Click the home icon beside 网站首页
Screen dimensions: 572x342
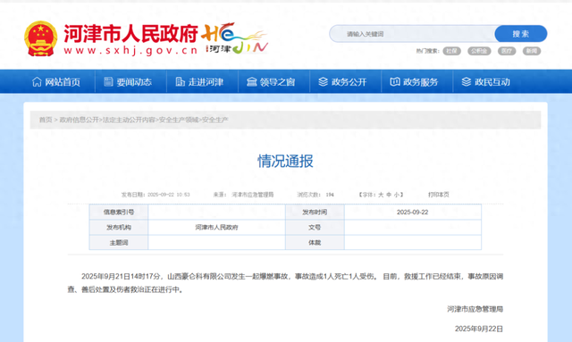37,81
